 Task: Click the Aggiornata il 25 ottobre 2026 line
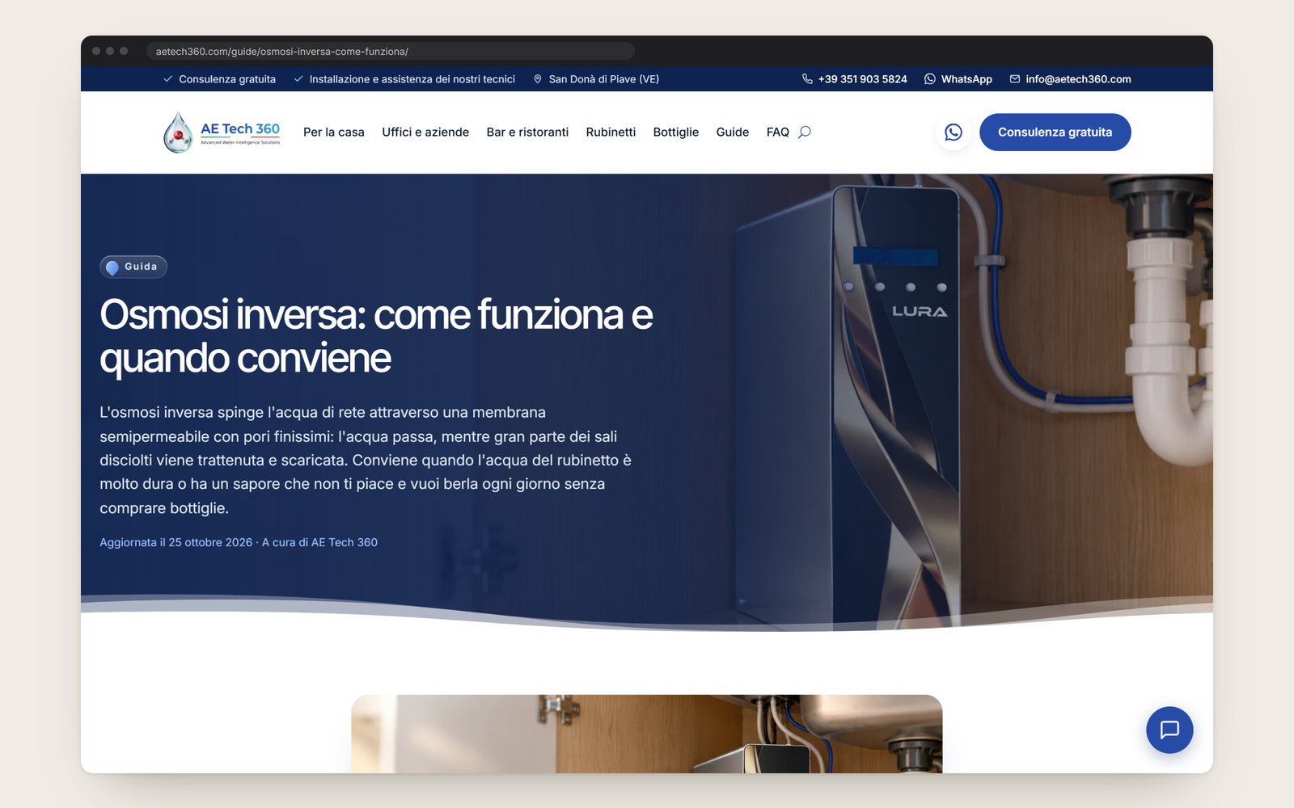pyautogui.click(x=239, y=542)
